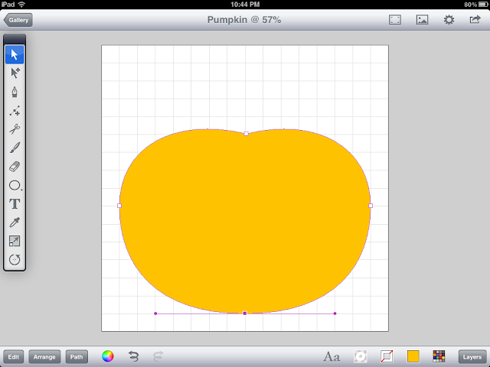Open the Edit menu
The image size is (490, 367).
pyautogui.click(x=14, y=357)
